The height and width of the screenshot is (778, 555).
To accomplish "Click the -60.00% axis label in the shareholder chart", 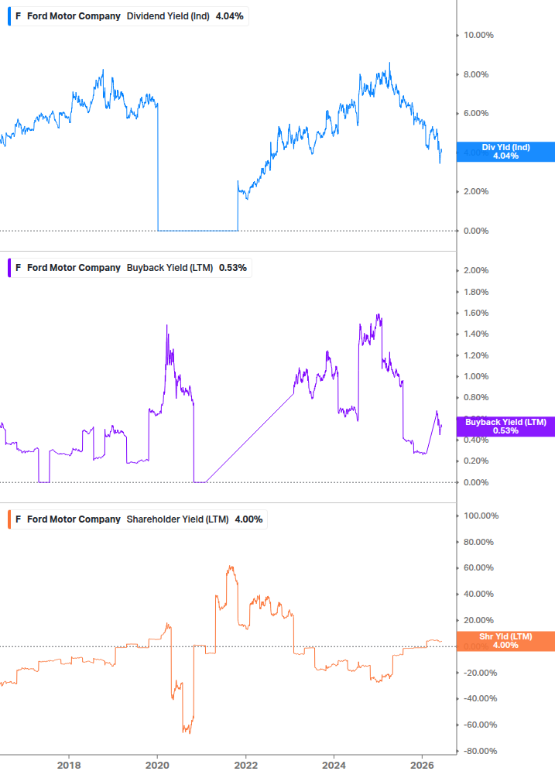I will [x=480, y=725].
